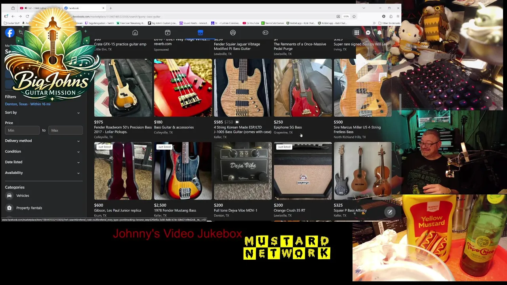Open the Property Rentals category
The image size is (507, 285).
tap(43, 208)
